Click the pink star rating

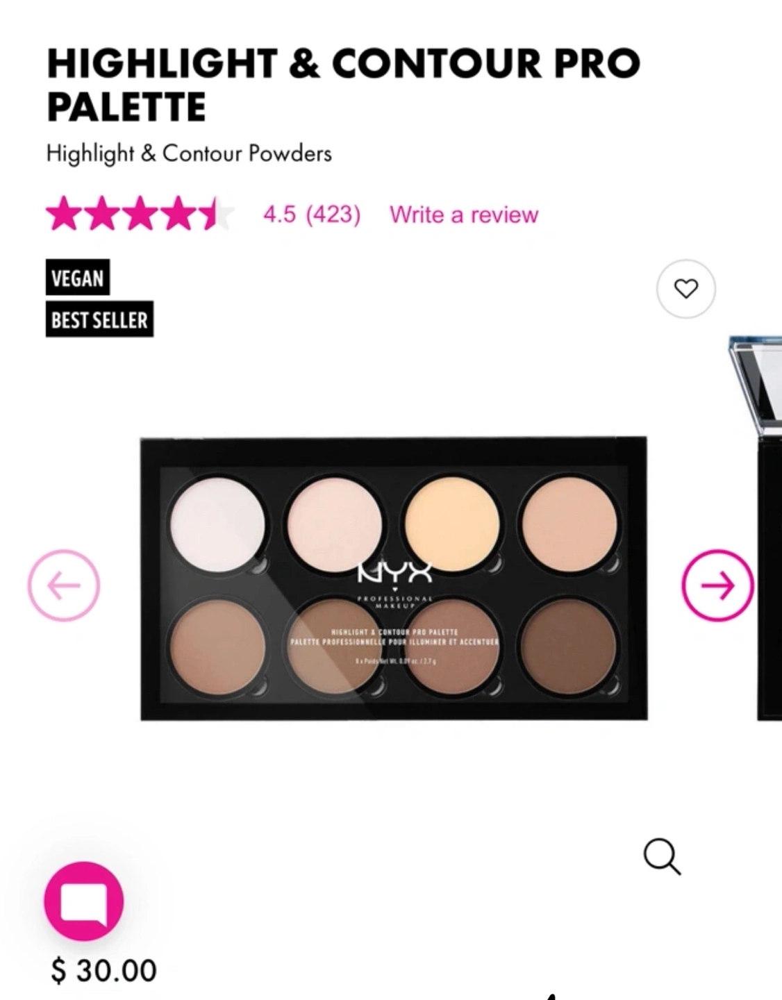tap(140, 213)
